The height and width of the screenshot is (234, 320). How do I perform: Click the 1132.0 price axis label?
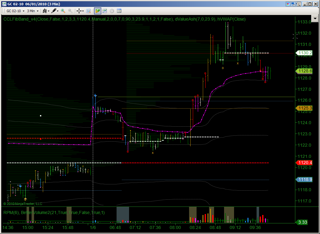(304, 33)
